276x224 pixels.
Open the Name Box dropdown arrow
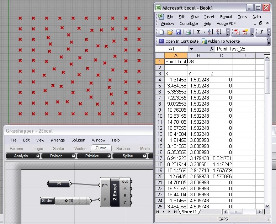[x=191, y=49]
